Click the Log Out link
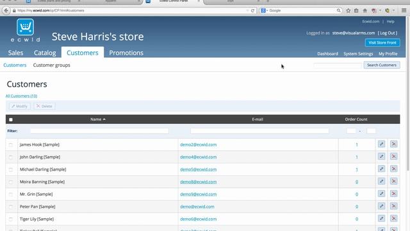 [x=387, y=33]
